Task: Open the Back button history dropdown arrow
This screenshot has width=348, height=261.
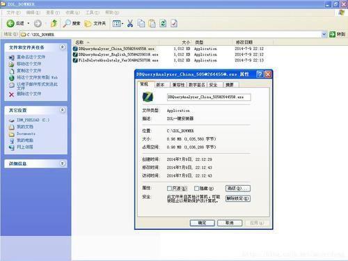Action: pyautogui.click(x=29, y=23)
